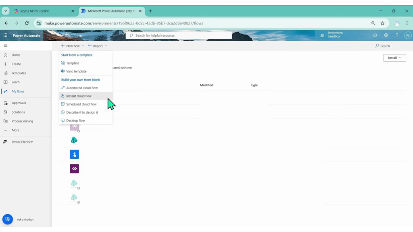Go back in browser history

(6, 23)
